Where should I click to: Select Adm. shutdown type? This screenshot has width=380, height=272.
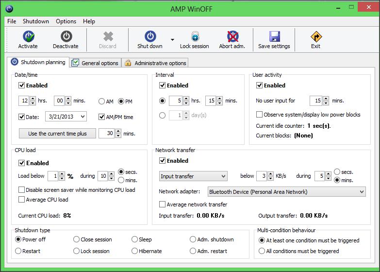point(193,239)
